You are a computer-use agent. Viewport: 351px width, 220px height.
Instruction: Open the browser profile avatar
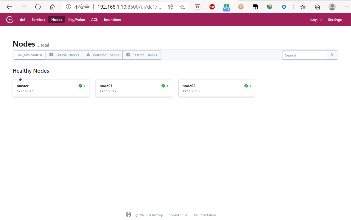332,7
